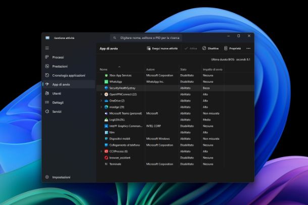This screenshot has width=308, height=205.
Task: Click the Processi sidebar icon
Action: coord(47,57)
